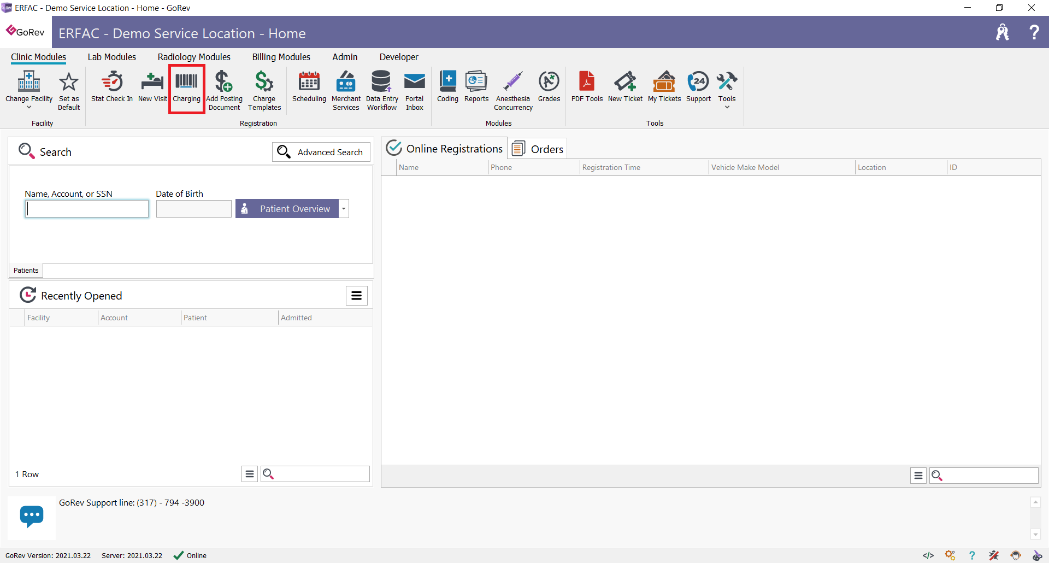Click the Patient Overview button
Viewport: 1049px width, 563px height.
tap(287, 209)
